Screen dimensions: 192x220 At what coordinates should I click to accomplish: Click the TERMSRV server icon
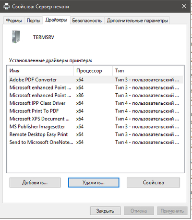(16, 37)
